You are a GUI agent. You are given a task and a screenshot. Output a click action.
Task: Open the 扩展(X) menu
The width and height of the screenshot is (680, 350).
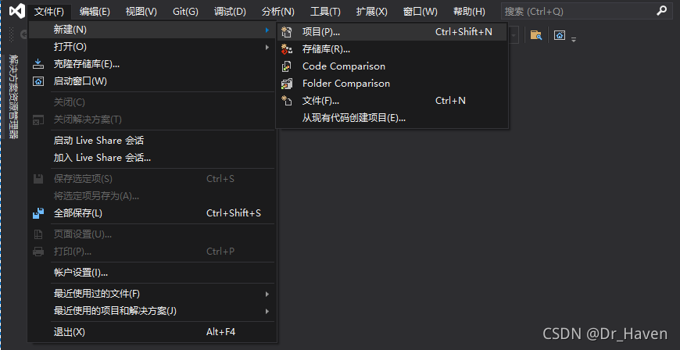pos(372,12)
